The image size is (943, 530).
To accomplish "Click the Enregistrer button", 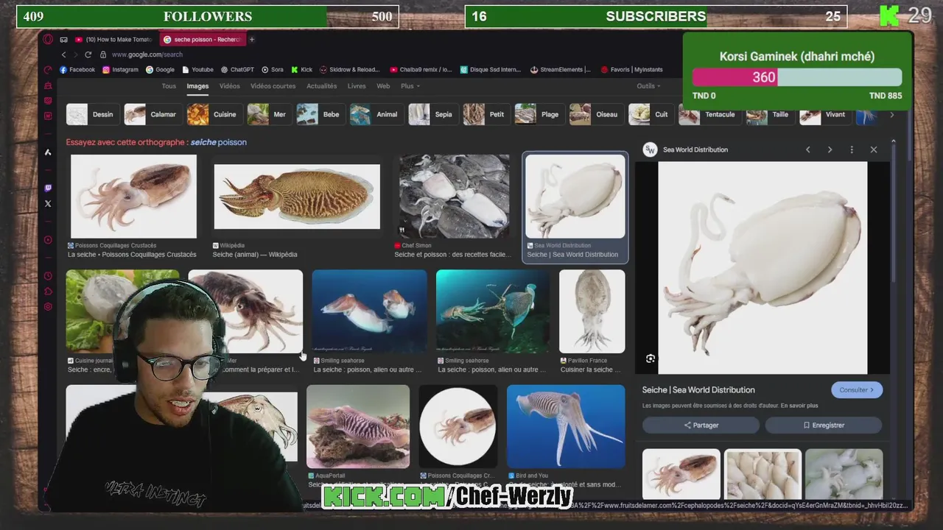I will 823,425.
